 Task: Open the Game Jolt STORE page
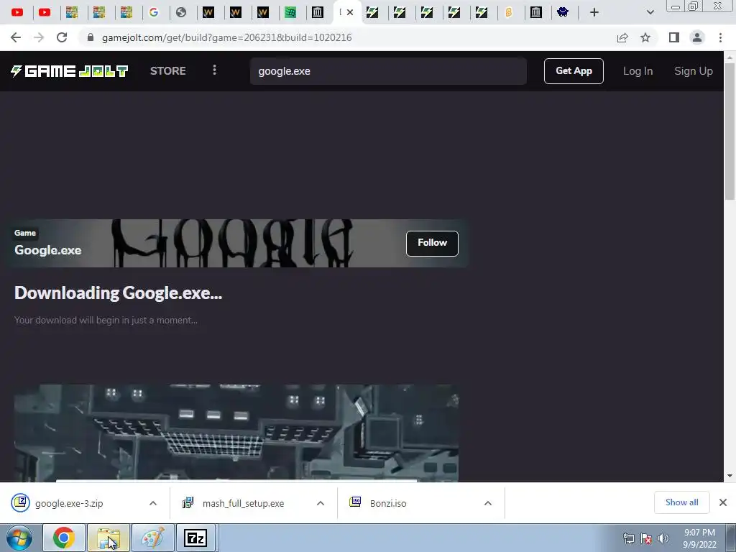click(x=168, y=71)
